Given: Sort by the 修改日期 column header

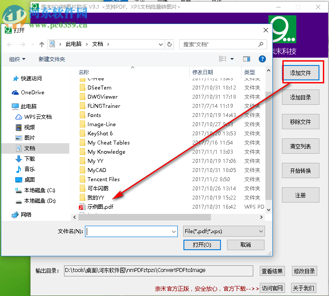Looking at the screenshot, I should pyautogui.click(x=203, y=72).
